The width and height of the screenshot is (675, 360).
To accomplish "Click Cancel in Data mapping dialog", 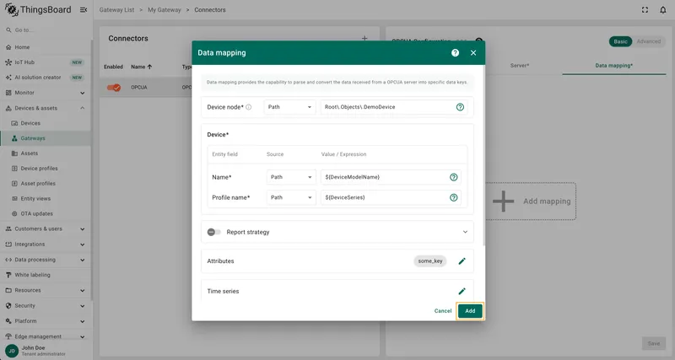I will [x=442, y=311].
